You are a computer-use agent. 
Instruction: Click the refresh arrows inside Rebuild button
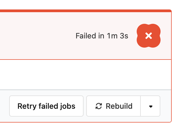[x=98, y=106]
